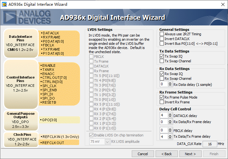Toggle TX 1 (P0[3:2]) checkbox

click(x=91, y=95)
